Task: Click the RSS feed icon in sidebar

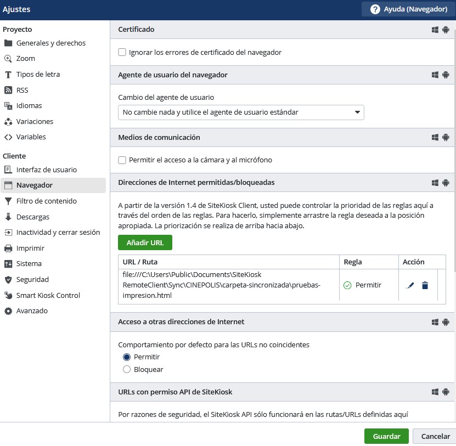Action: pyautogui.click(x=8, y=90)
